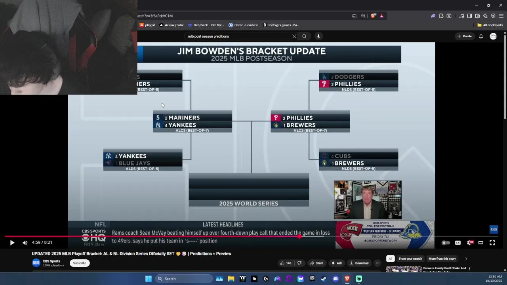Viewport: 507px width, 285px height.
Task: Open browser extensions puzzle menu
Action: [441, 16]
